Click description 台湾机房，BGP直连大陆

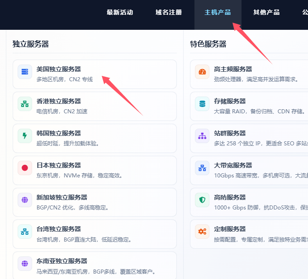click(66, 239)
